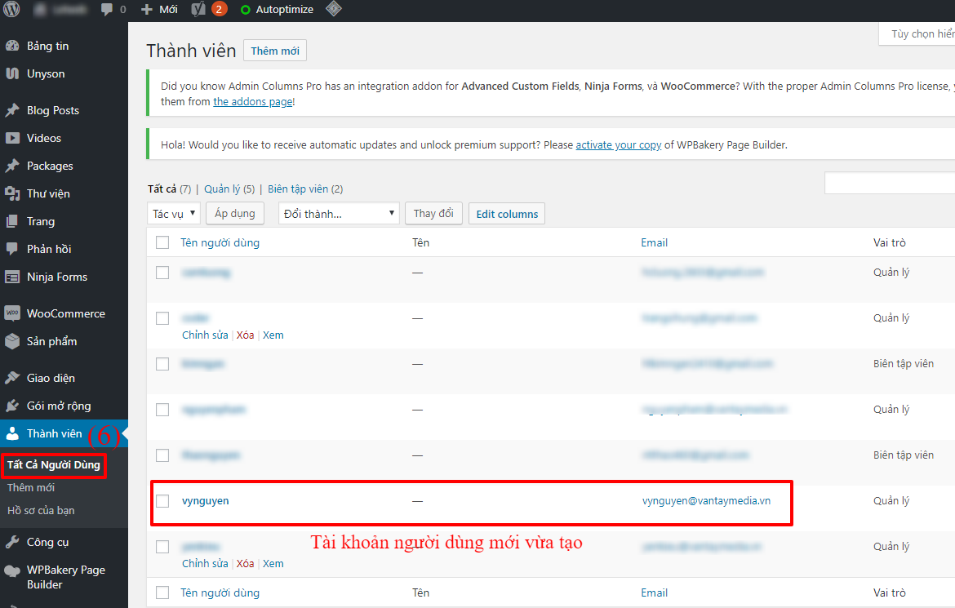Open the Yoast SEO notifications icon
This screenshot has height=608, width=955.
(x=198, y=9)
